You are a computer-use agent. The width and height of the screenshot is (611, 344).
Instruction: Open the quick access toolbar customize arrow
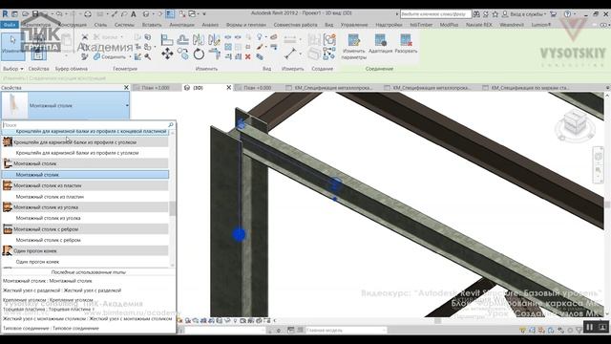203,14
